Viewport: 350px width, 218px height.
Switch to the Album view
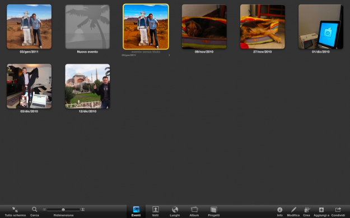coord(194,211)
